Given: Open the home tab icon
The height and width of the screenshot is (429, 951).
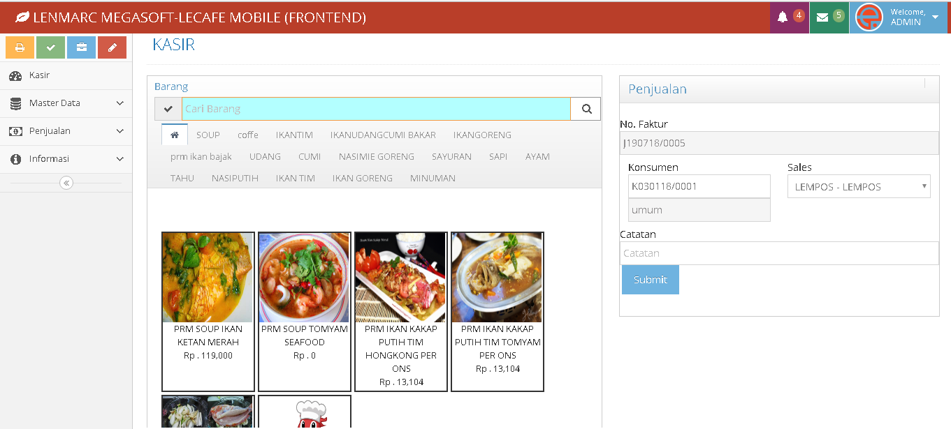Looking at the screenshot, I should click(x=175, y=135).
